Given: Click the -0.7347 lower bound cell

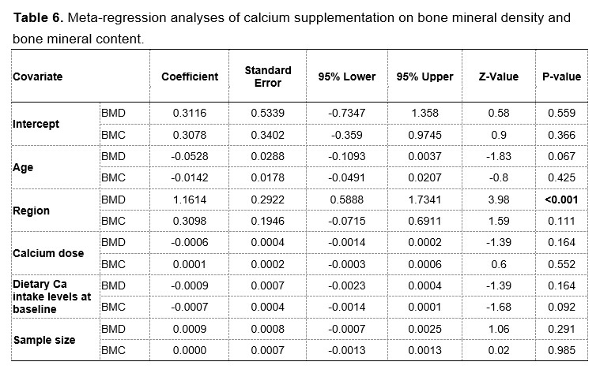Looking at the screenshot, I should pyautogui.click(x=346, y=114).
